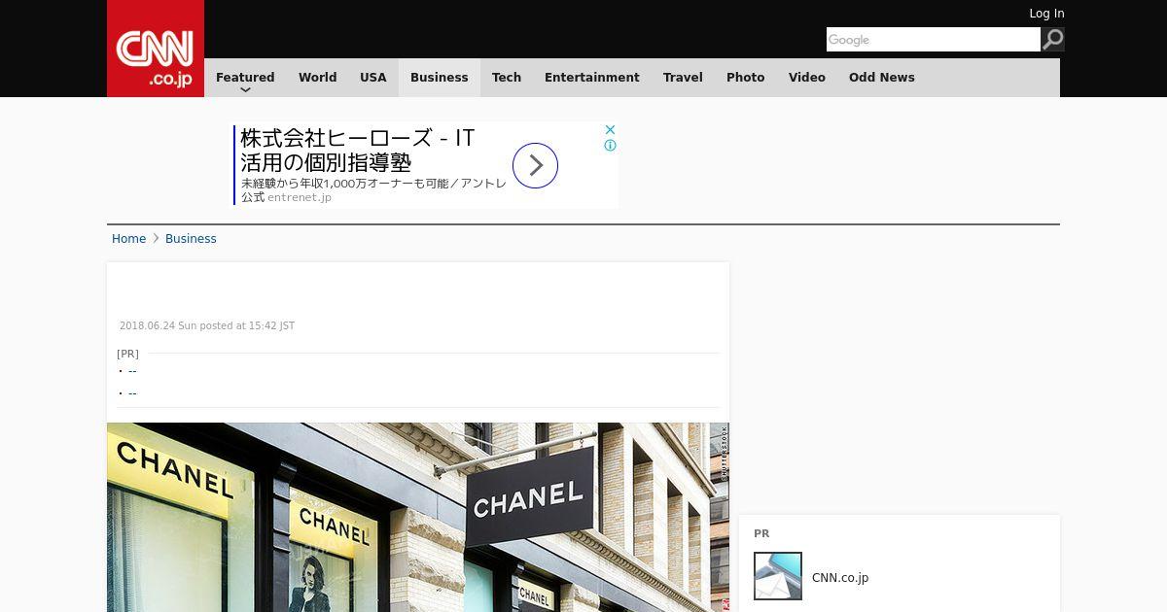Focus the Google search field
This screenshot has width=1167, height=612.
[x=934, y=40]
